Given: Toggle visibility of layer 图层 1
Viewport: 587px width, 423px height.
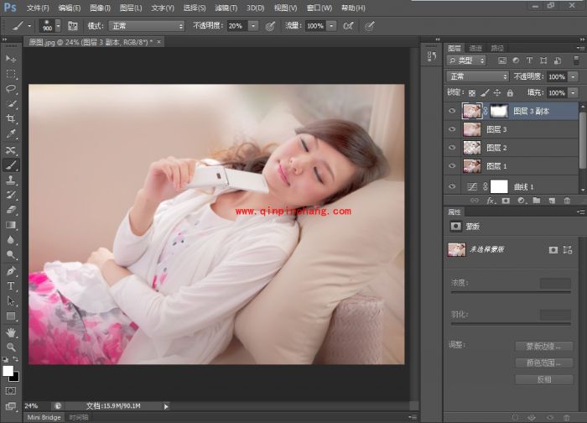Looking at the screenshot, I should click(x=453, y=166).
